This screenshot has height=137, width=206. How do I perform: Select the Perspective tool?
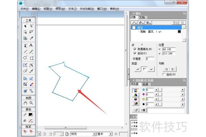[x=25, y=78]
